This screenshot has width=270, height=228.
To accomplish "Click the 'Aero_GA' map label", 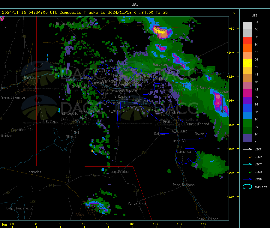I will 179,141.
